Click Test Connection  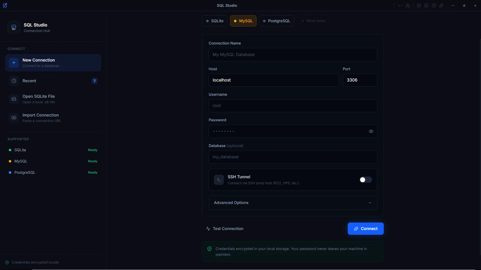(225, 229)
